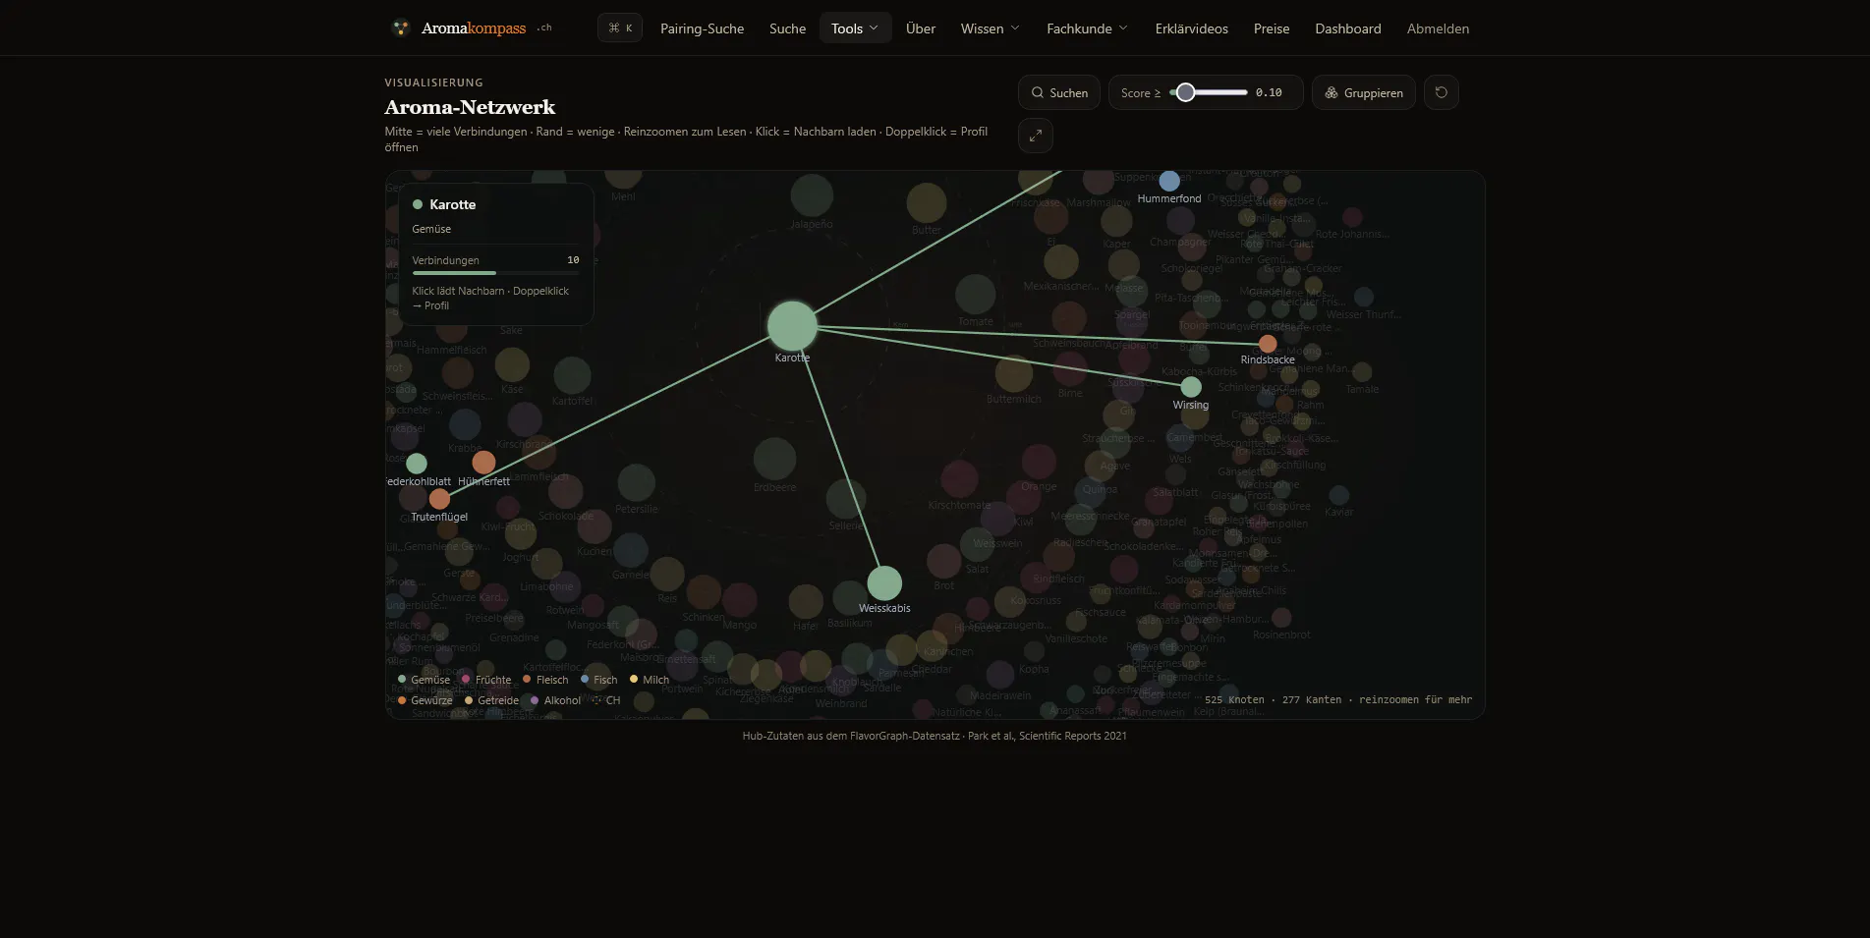The height and width of the screenshot is (938, 1870).
Task: Open the Dashboard
Action: click(1347, 28)
